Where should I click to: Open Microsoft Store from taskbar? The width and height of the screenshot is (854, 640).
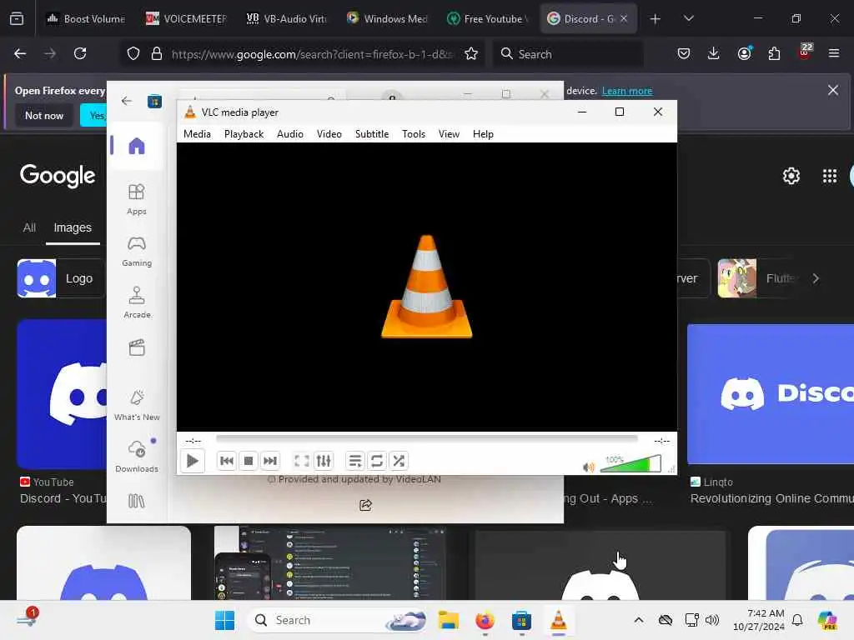[x=521, y=620]
